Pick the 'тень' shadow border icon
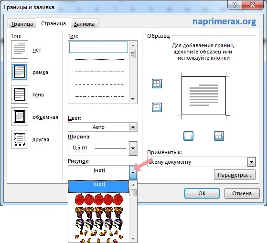Screen dimensions: 267x243 (20, 95)
